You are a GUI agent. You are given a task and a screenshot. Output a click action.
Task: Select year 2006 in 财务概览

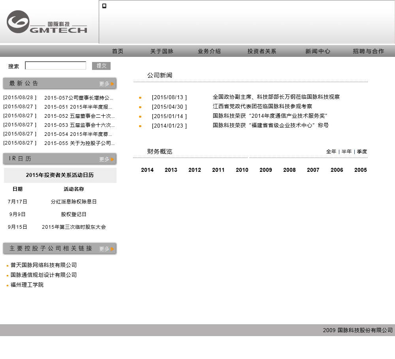pos(337,170)
